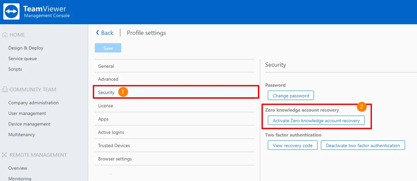Go Back from Profile settings
This screenshot has width=417, height=181.
[x=104, y=33]
